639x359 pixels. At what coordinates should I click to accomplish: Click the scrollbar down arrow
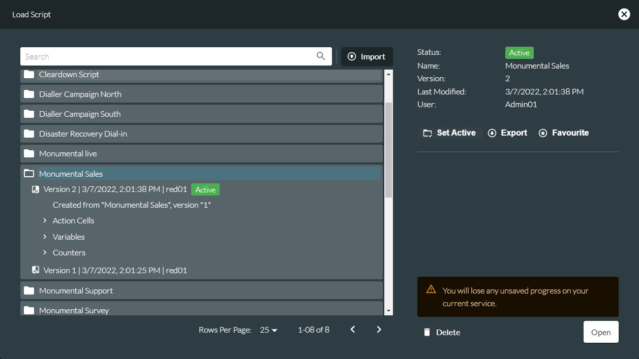click(x=389, y=310)
